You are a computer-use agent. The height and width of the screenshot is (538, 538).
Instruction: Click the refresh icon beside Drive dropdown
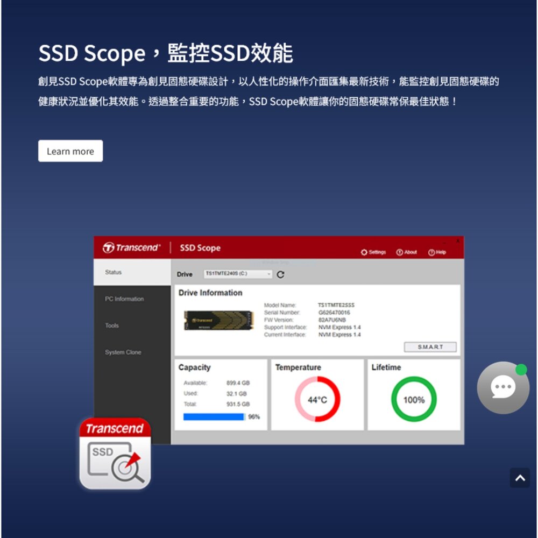(280, 274)
